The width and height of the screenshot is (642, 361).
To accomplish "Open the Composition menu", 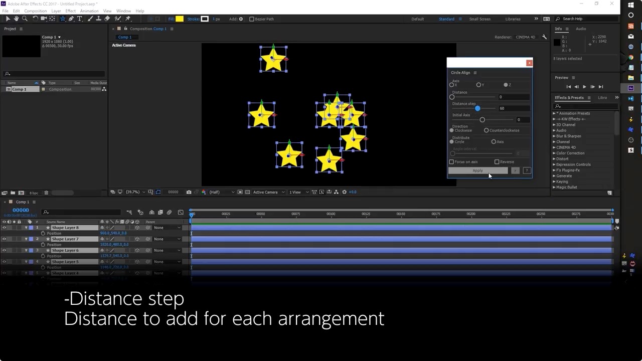I will click(35, 11).
